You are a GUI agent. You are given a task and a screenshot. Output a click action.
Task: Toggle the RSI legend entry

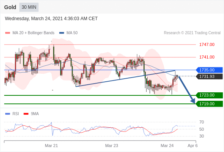coord(12,114)
